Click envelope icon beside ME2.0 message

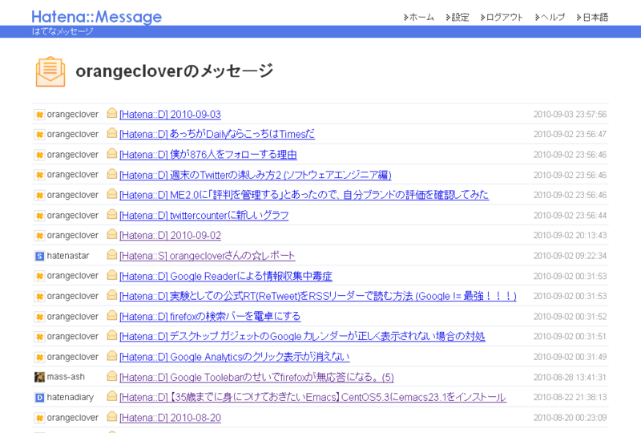112,193
